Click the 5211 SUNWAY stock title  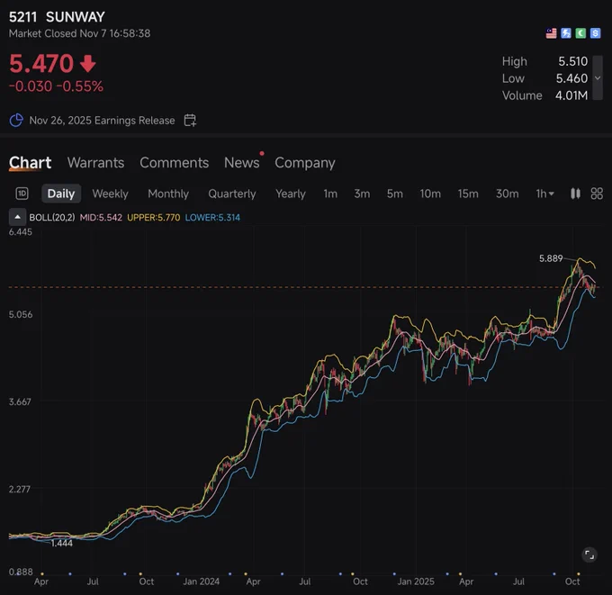[x=57, y=17]
